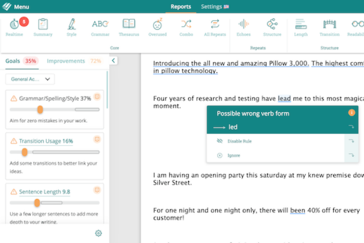
Task: Run the Overused words report
Action: (158, 27)
